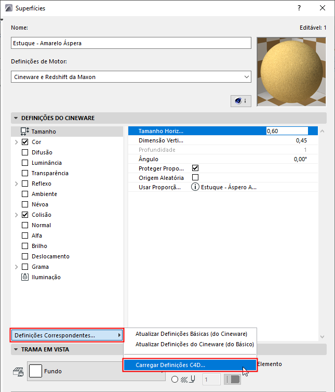Select the Tamanho Horiz... row label
Image resolution: width=335 pixels, height=392 pixels.
point(161,131)
